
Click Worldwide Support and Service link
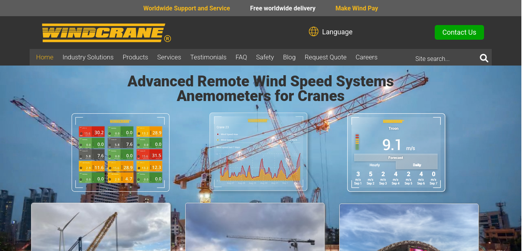[186, 8]
